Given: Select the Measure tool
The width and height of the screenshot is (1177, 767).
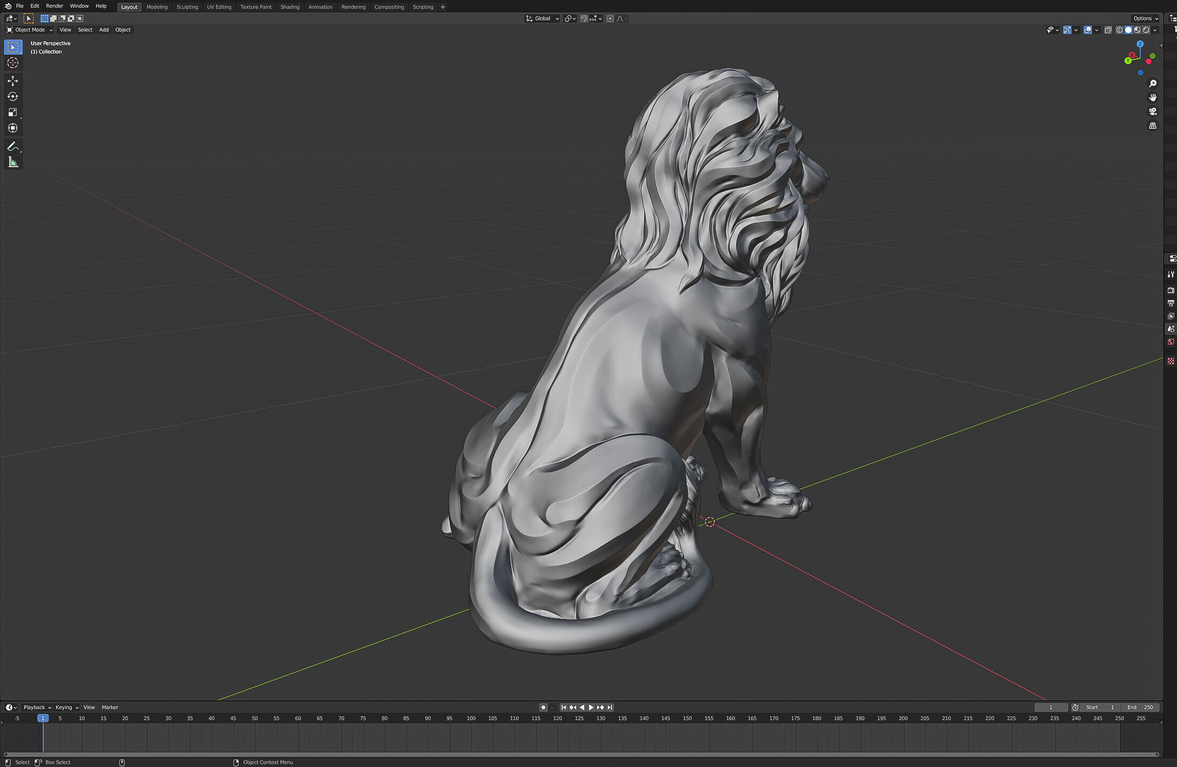Looking at the screenshot, I should coord(13,162).
